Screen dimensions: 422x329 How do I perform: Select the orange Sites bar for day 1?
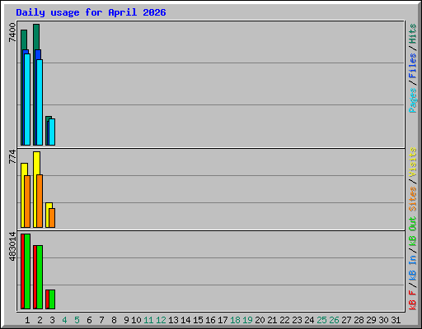(x=27, y=202)
